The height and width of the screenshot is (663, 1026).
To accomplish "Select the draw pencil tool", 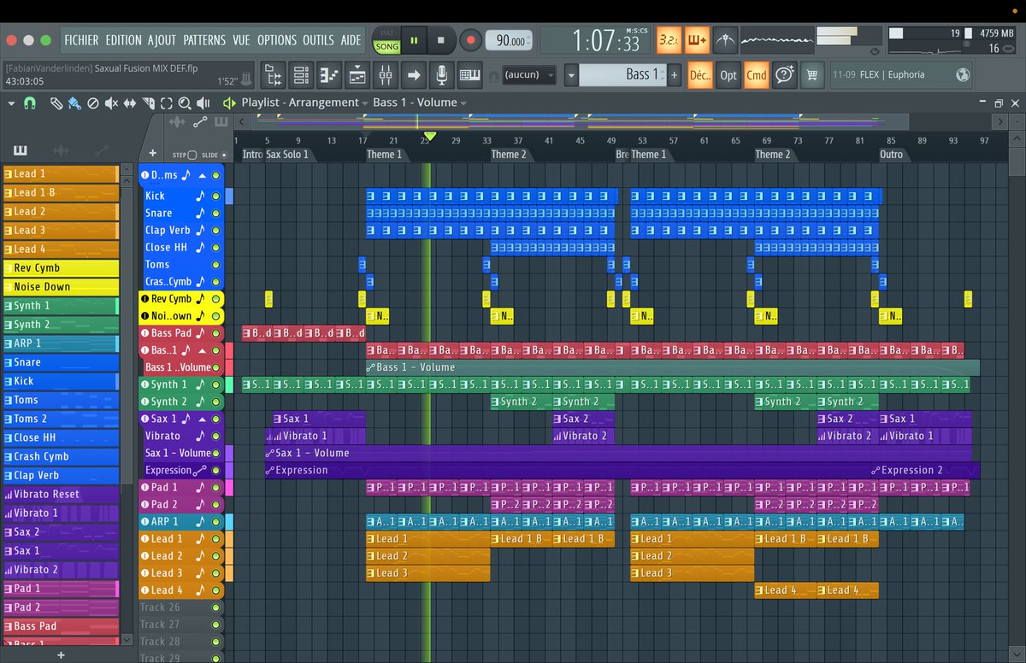I will [x=56, y=103].
